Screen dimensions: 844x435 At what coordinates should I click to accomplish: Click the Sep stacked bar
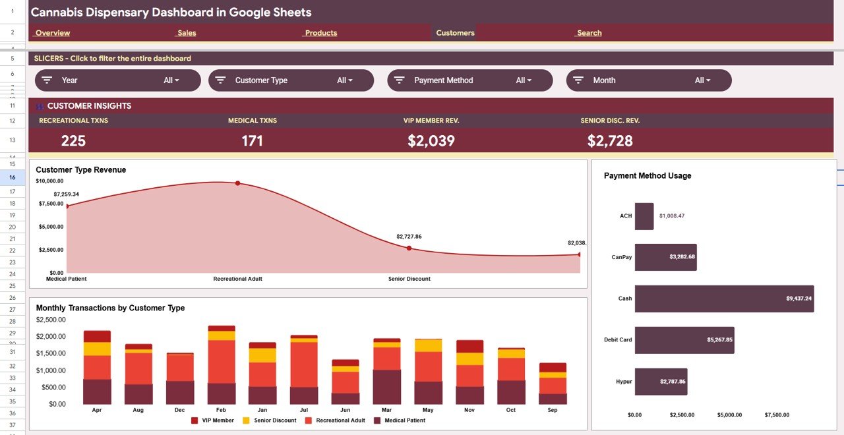click(553, 384)
